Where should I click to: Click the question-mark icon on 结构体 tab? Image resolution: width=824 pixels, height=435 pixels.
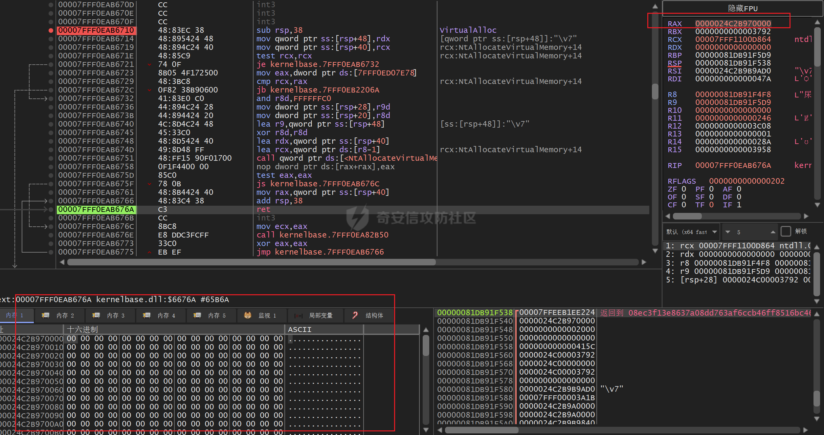[x=355, y=315]
